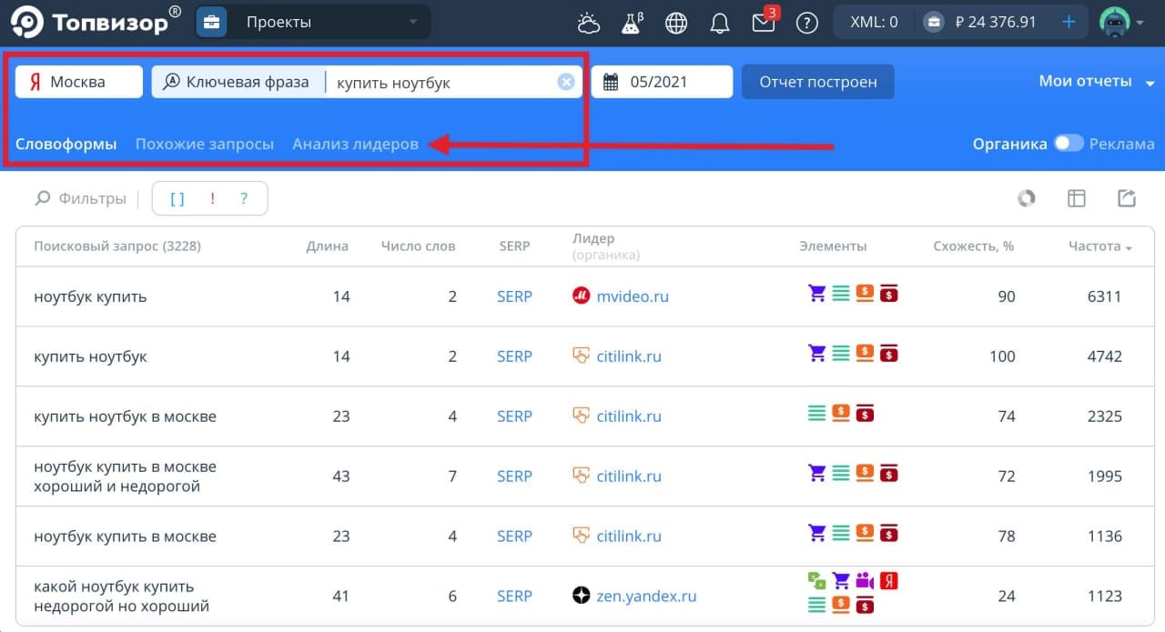Sort by Схожесть, % column header

974,246
